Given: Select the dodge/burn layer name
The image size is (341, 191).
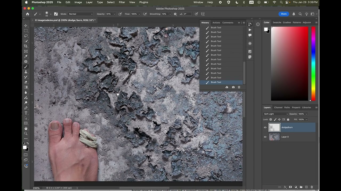Looking at the screenshot, I should [x=287, y=127].
